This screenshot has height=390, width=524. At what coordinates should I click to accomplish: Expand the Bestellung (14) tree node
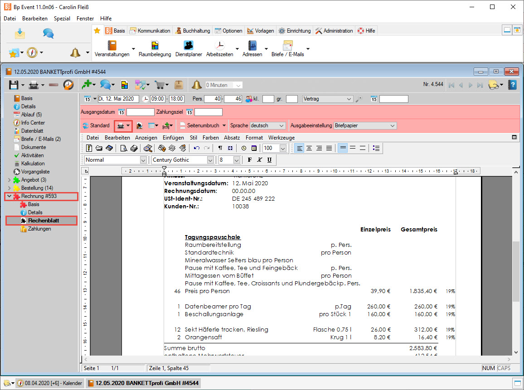(x=10, y=188)
